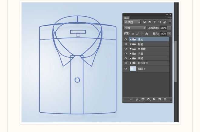Click the opacity 100% value field
Viewport: 200px width, 132px height.
pyautogui.click(x=163, y=28)
